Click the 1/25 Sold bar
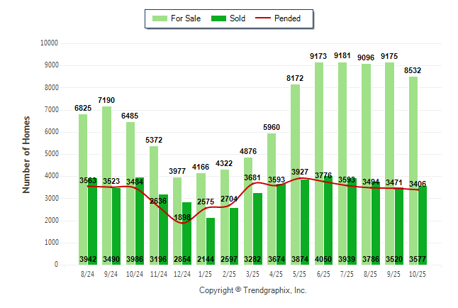Screen dimensions: 458x308 pyautogui.click(x=210, y=238)
